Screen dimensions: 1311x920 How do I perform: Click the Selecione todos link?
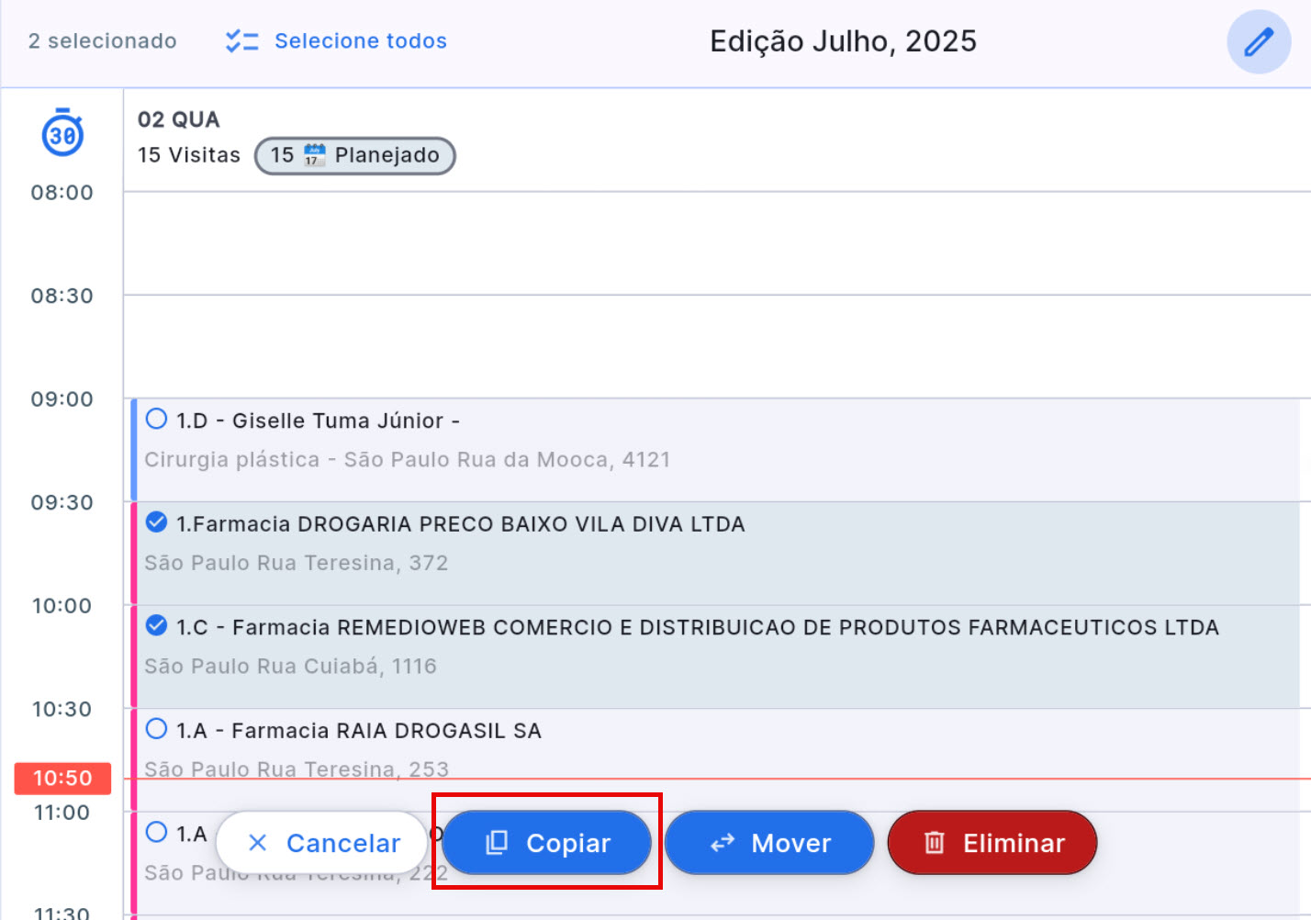[360, 40]
